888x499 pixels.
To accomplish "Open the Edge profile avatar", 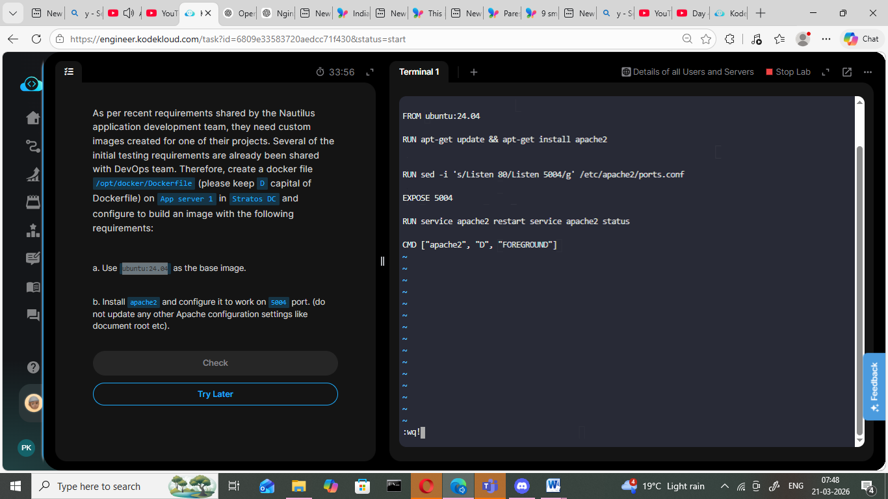I will pos(803,39).
